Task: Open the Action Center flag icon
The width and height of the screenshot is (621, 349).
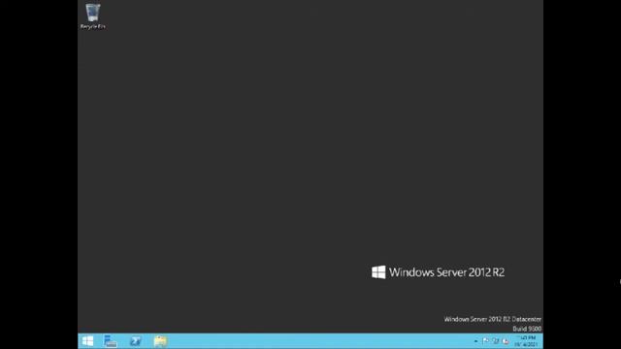Action: pyautogui.click(x=486, y=341)
